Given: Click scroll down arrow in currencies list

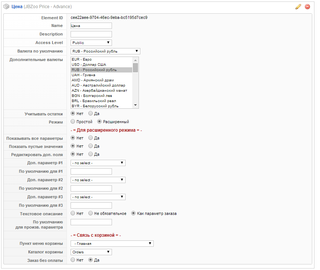Looking at the screenshot, I should pyautogui.click(x=136, y=105).
